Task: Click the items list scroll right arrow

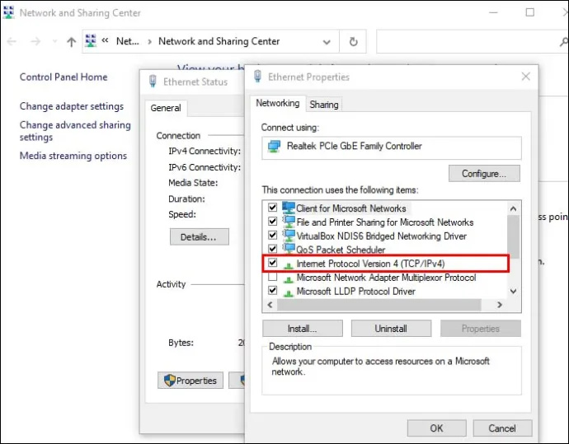Action: 500,305
